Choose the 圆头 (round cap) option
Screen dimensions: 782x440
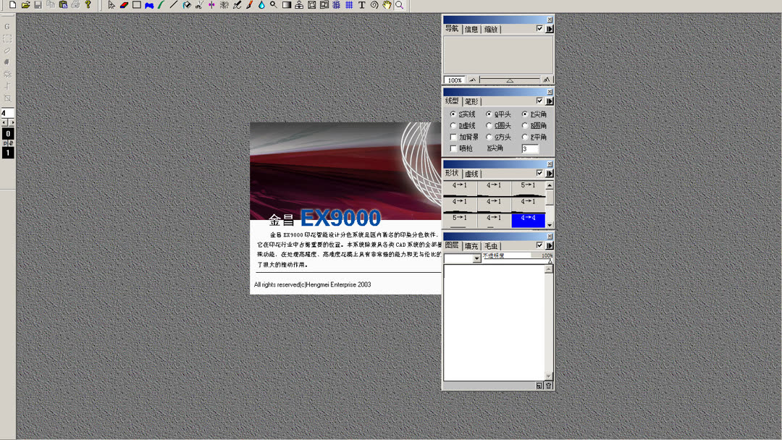tap(489, 126)
